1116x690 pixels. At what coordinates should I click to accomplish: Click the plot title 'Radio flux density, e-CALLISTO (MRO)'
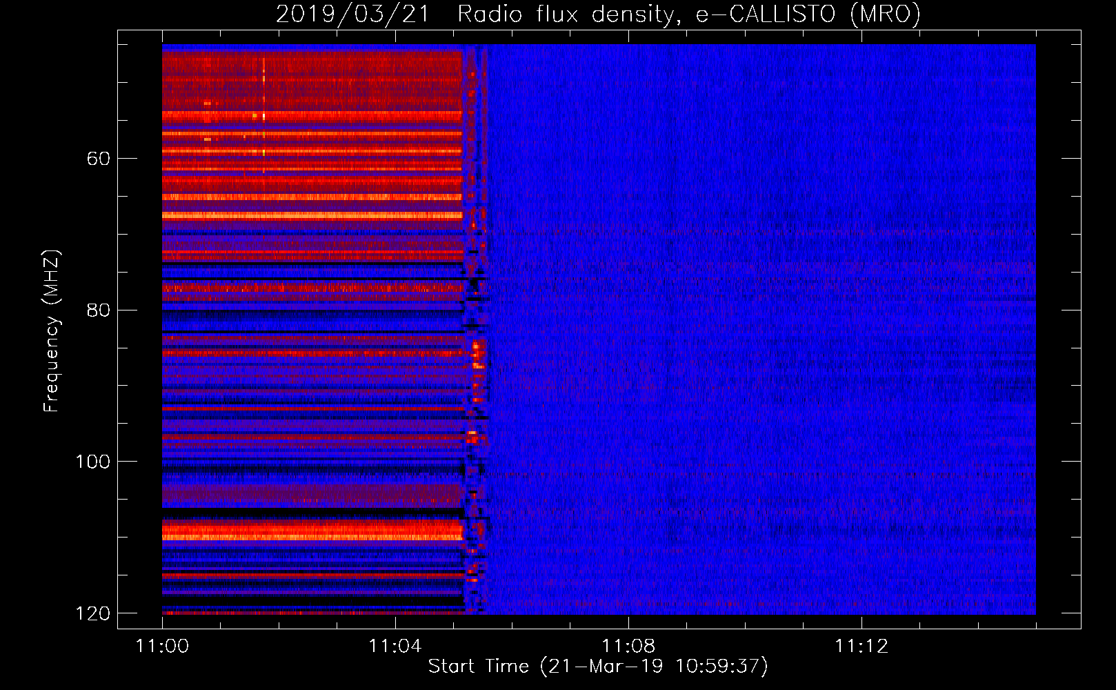pyautogui.click(x=688, y=14)
